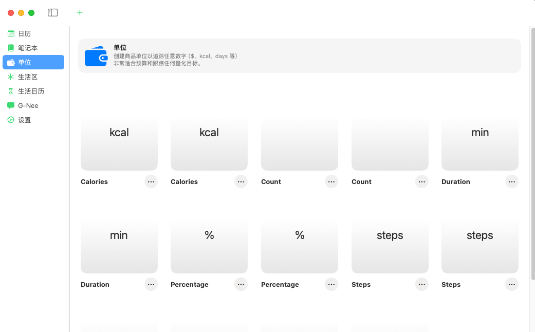Click the green notebook icon for 笔记本

(x=11, y=48)
